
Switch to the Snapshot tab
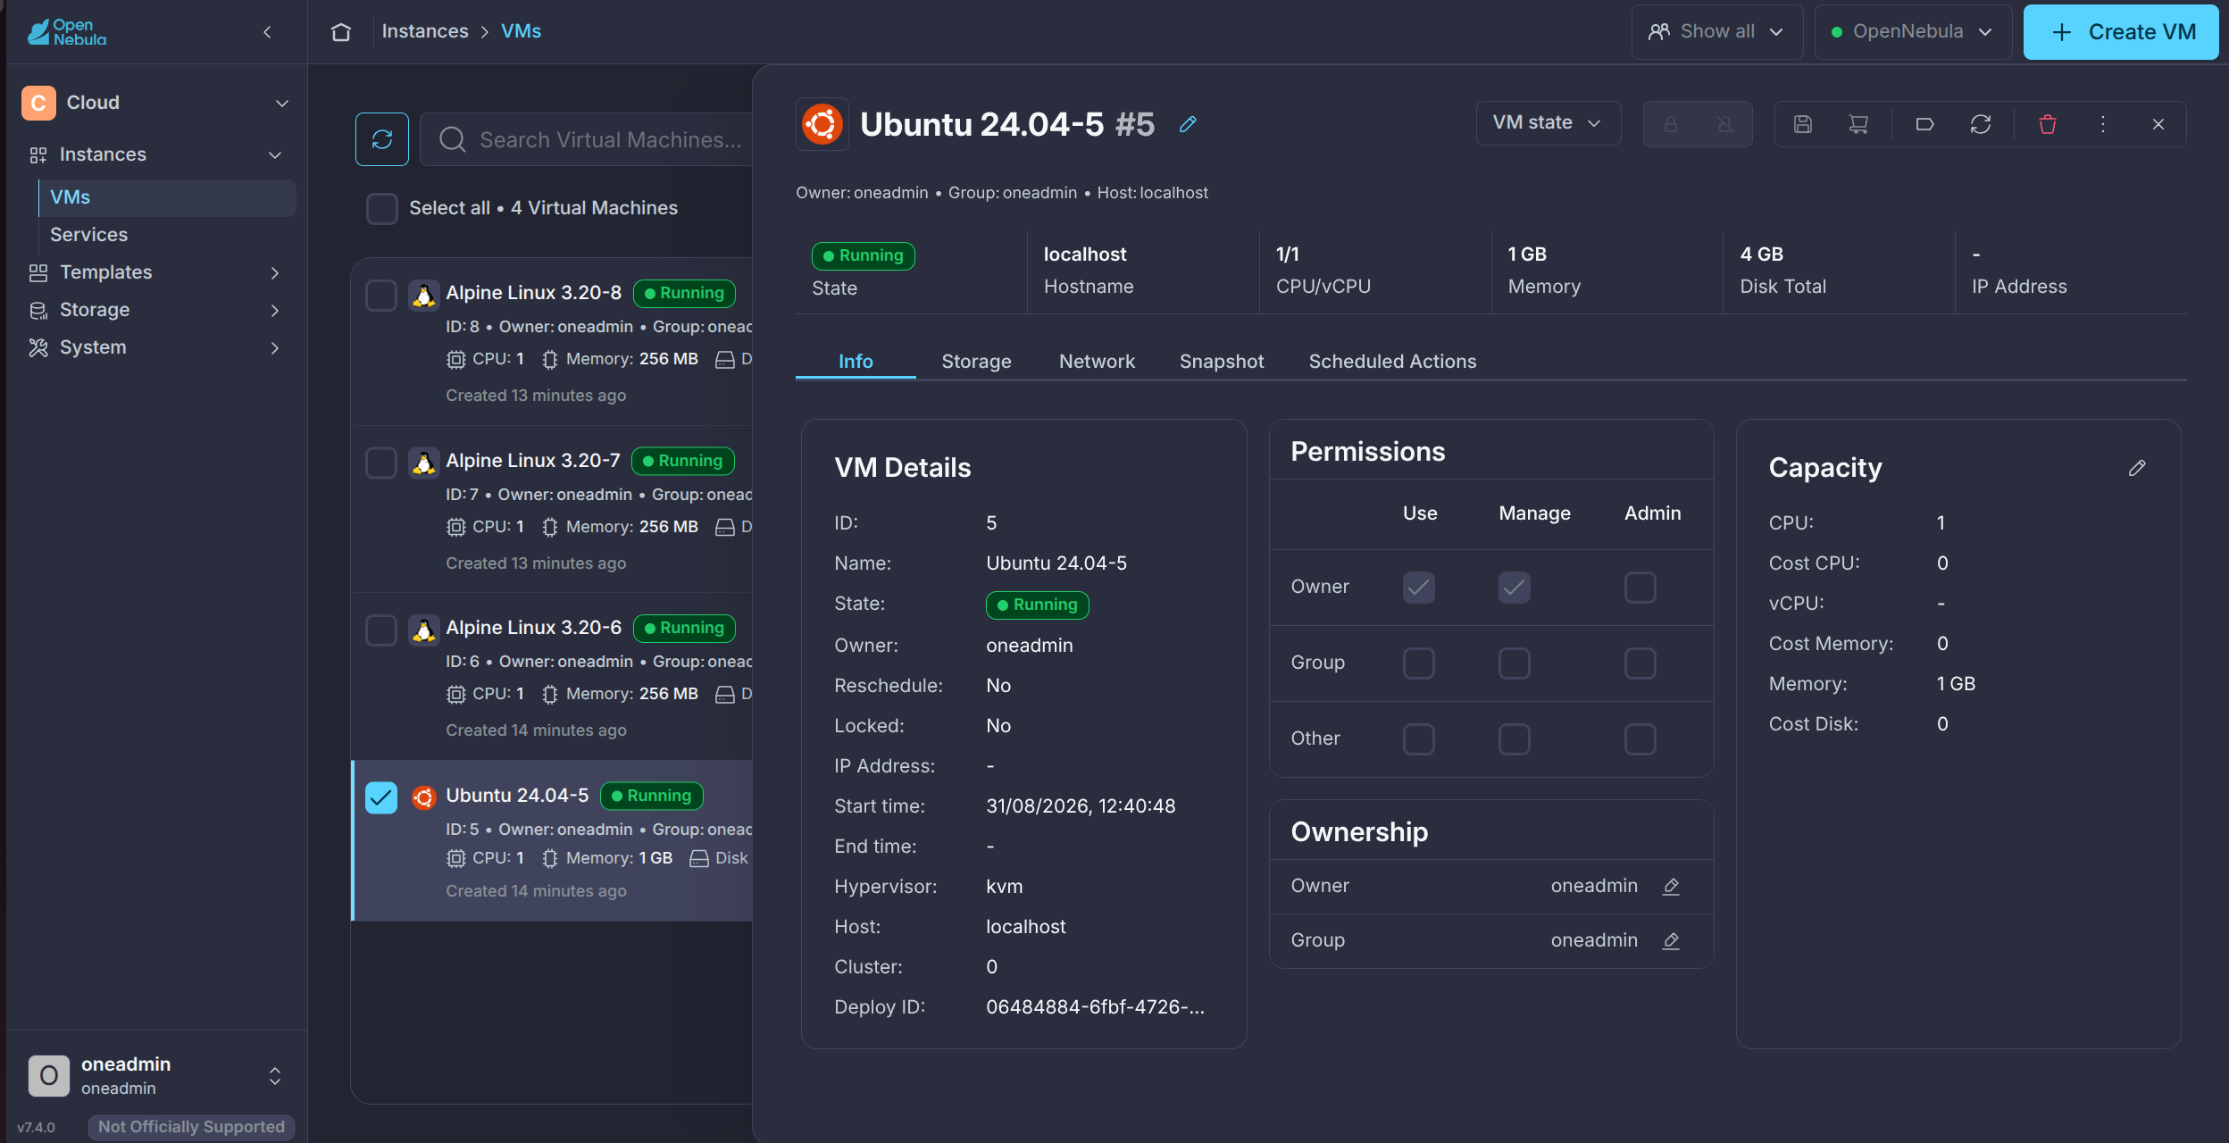click(x=1222, y=362)
